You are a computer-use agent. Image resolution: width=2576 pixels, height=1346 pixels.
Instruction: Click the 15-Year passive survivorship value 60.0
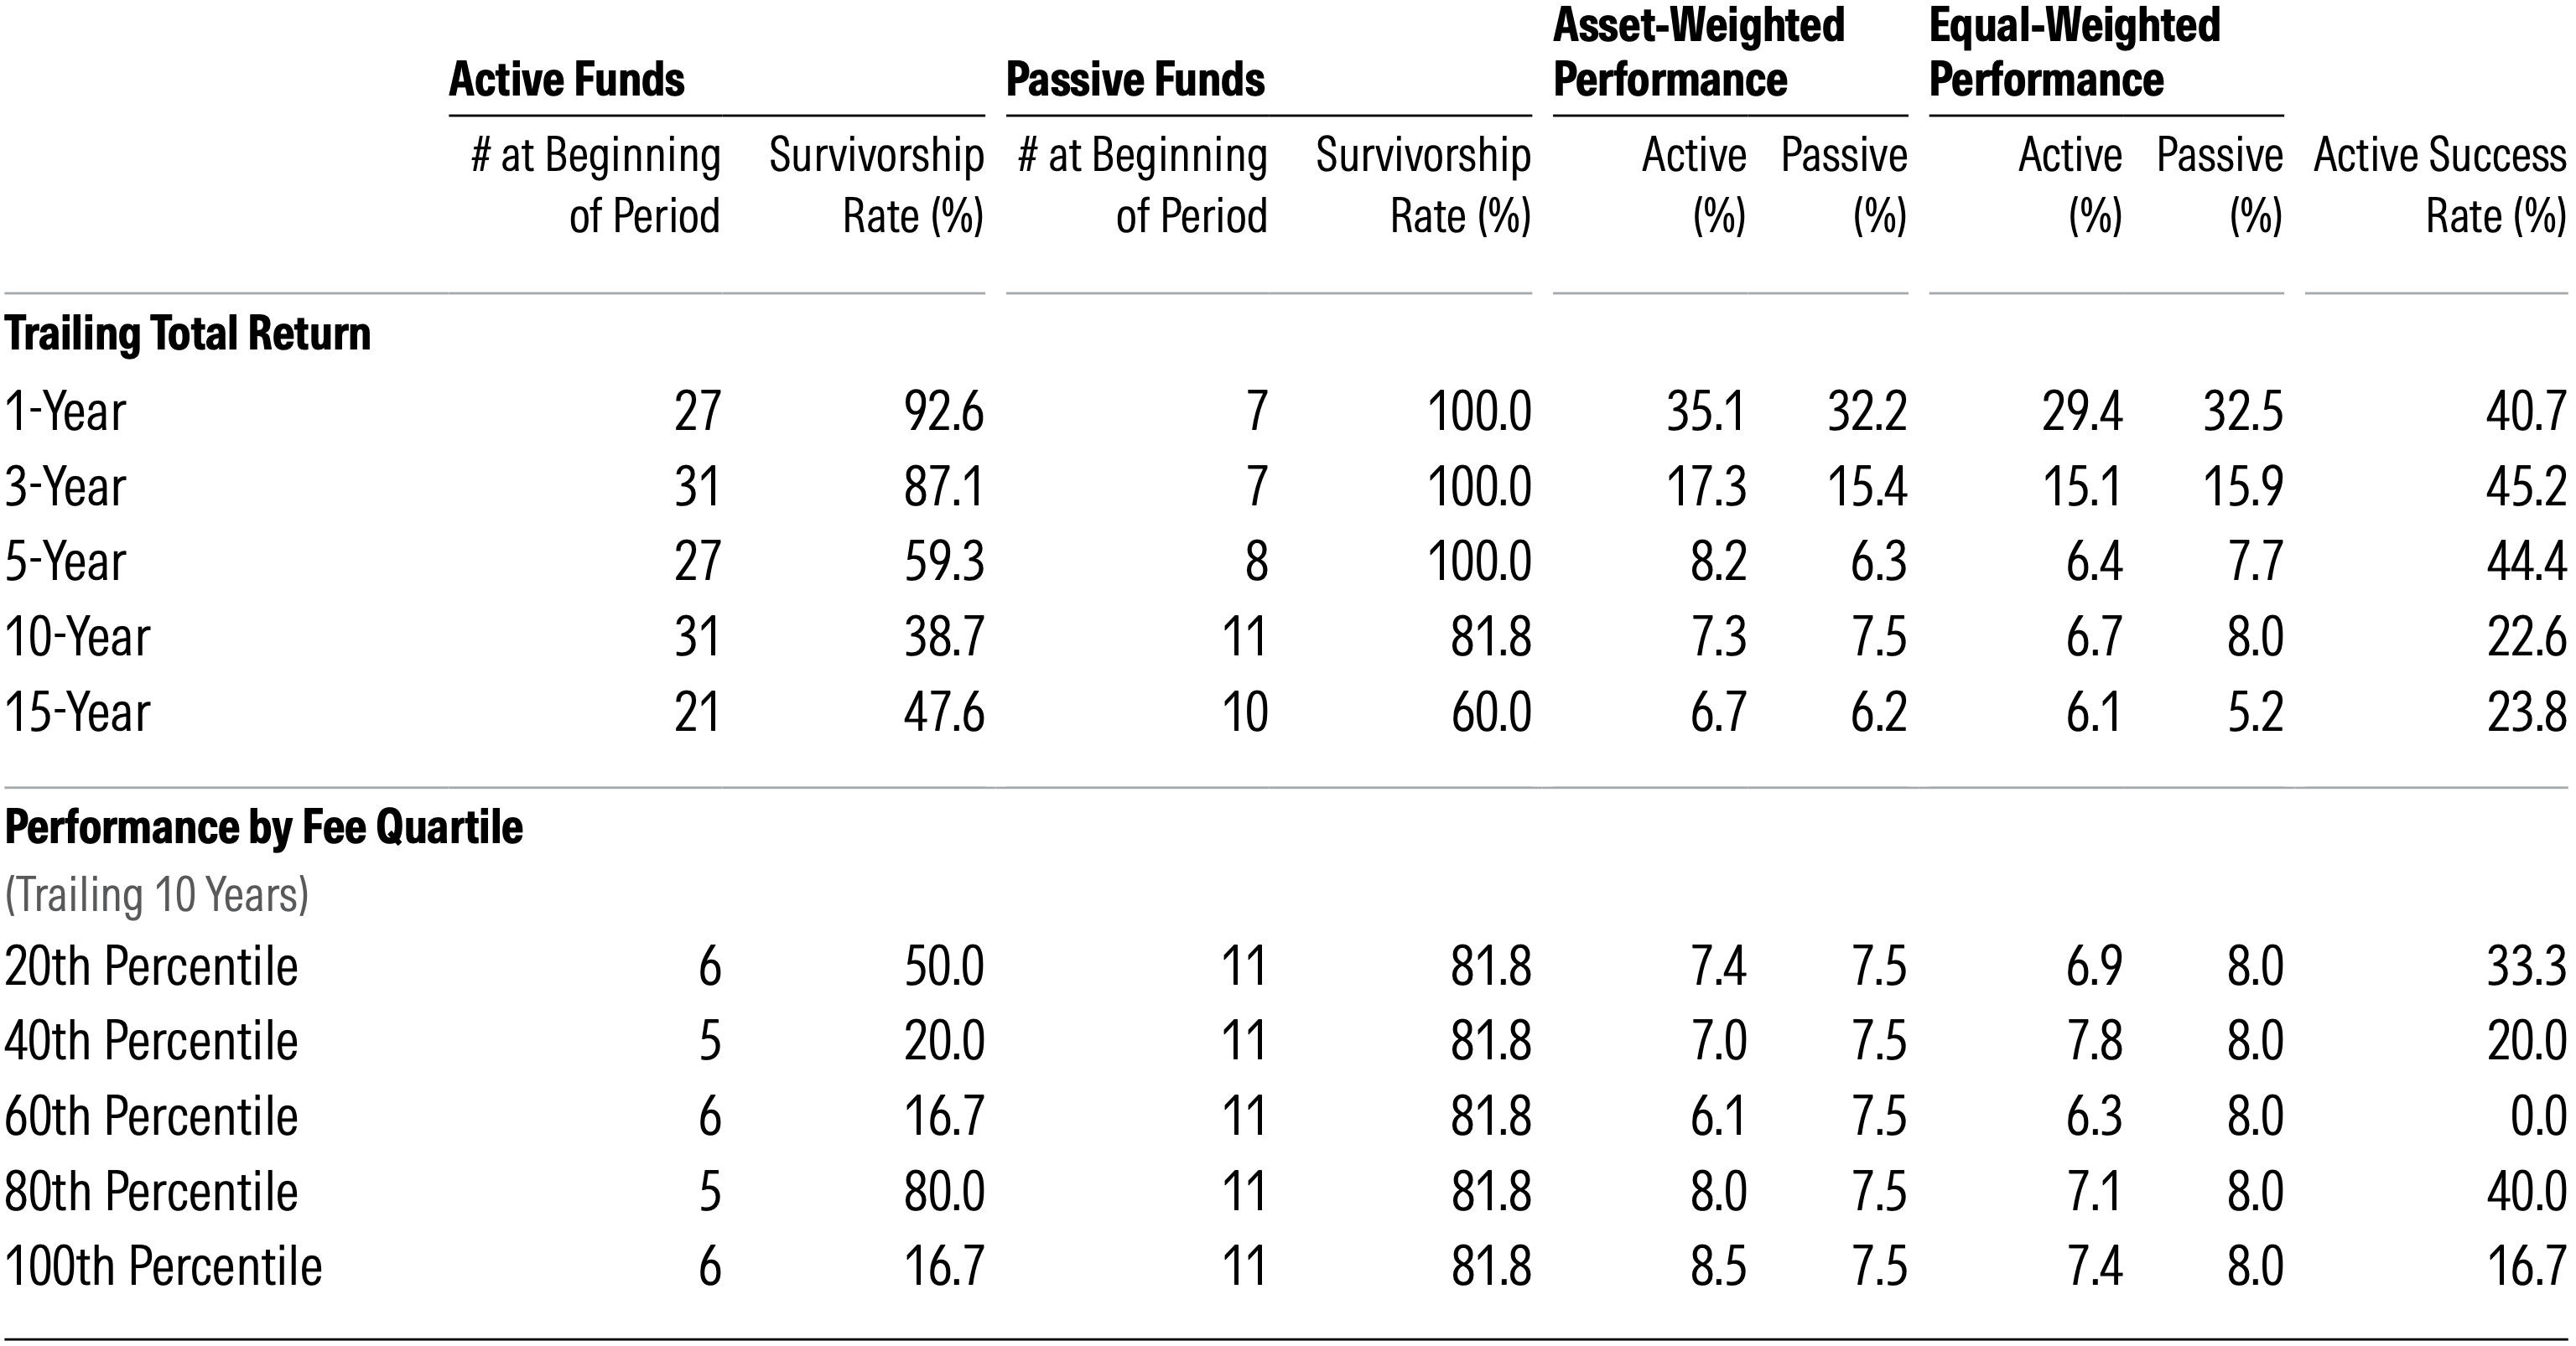[1491, 712]
